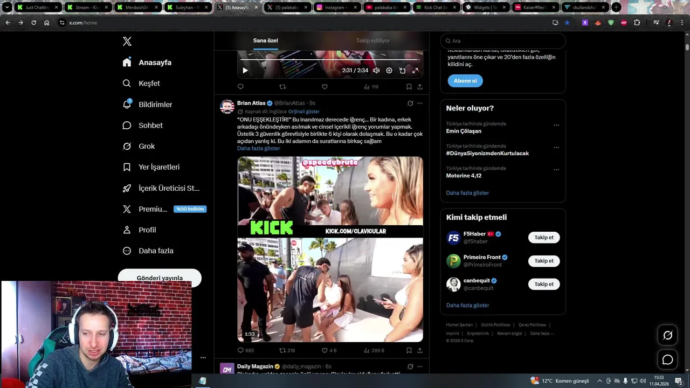
Task: Play the Kick Clavicular video thumbnail
Action: coord(330,249)
